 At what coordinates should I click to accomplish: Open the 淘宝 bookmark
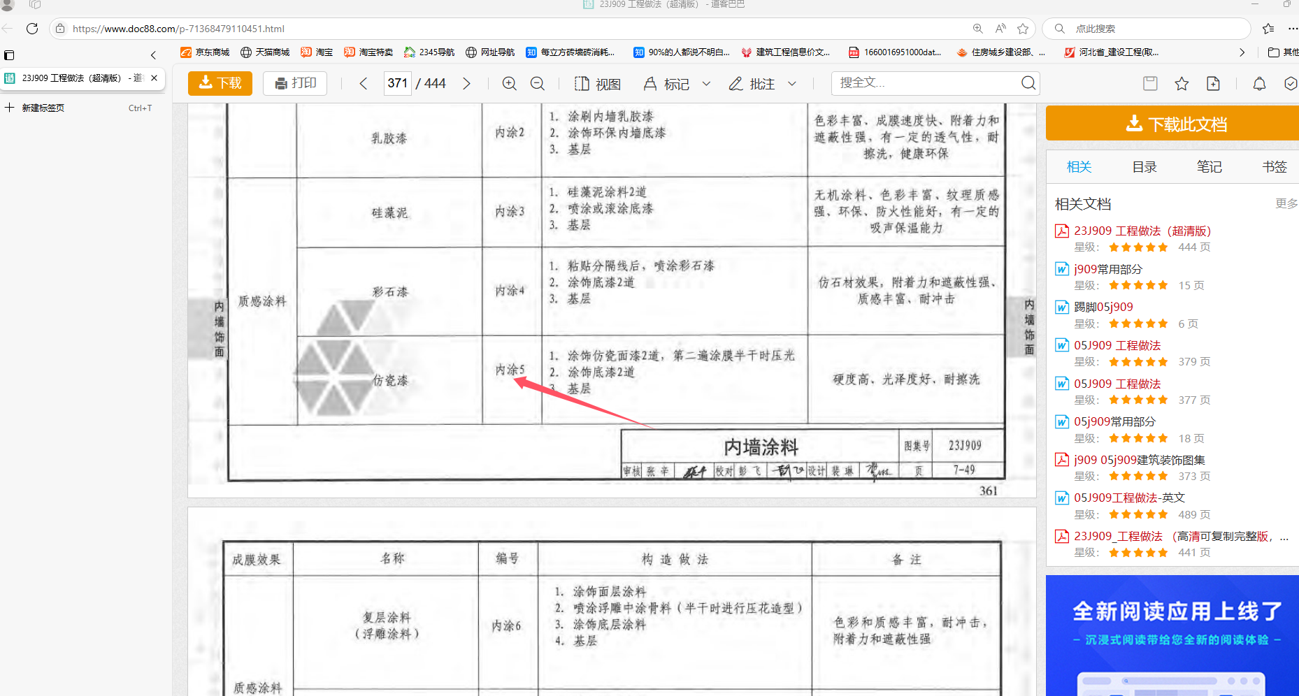click(317, 52)
